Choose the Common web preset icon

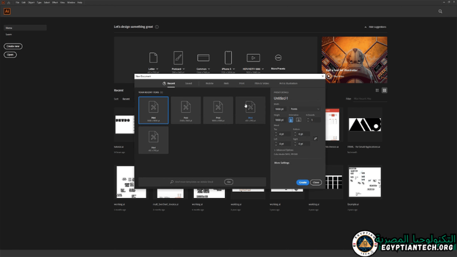(x=203, y=58)
